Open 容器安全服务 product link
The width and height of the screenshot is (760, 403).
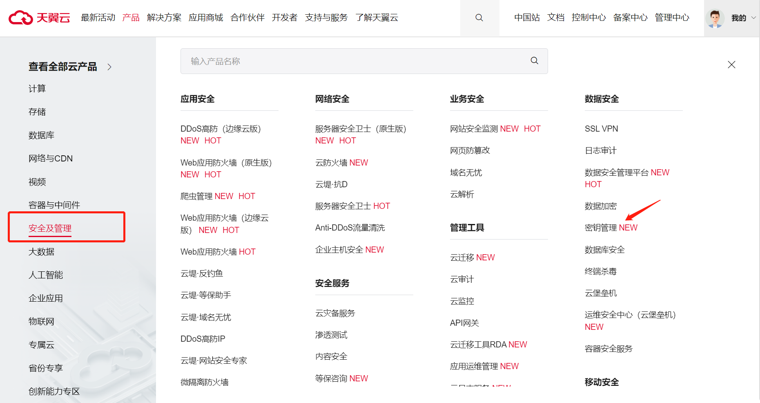click(608, 349)
